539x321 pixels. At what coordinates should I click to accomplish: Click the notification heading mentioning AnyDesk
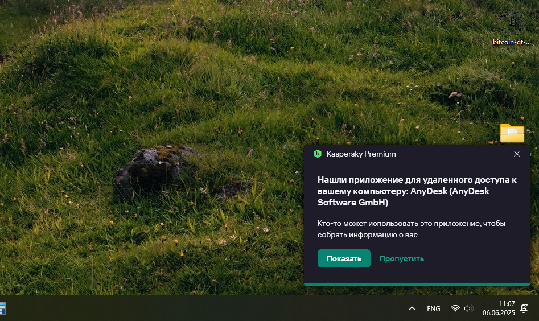[x=417, y=191]
